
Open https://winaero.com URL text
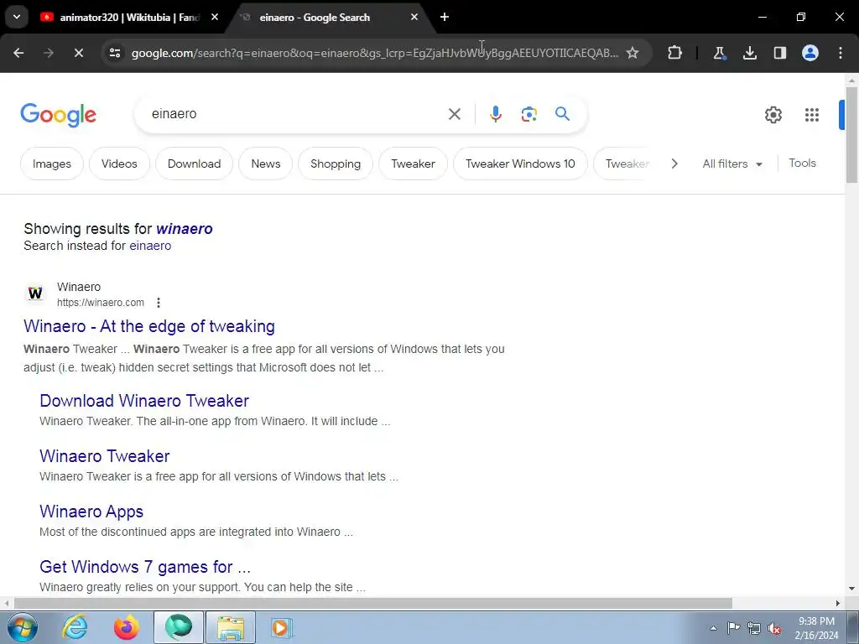coord(101,303)
